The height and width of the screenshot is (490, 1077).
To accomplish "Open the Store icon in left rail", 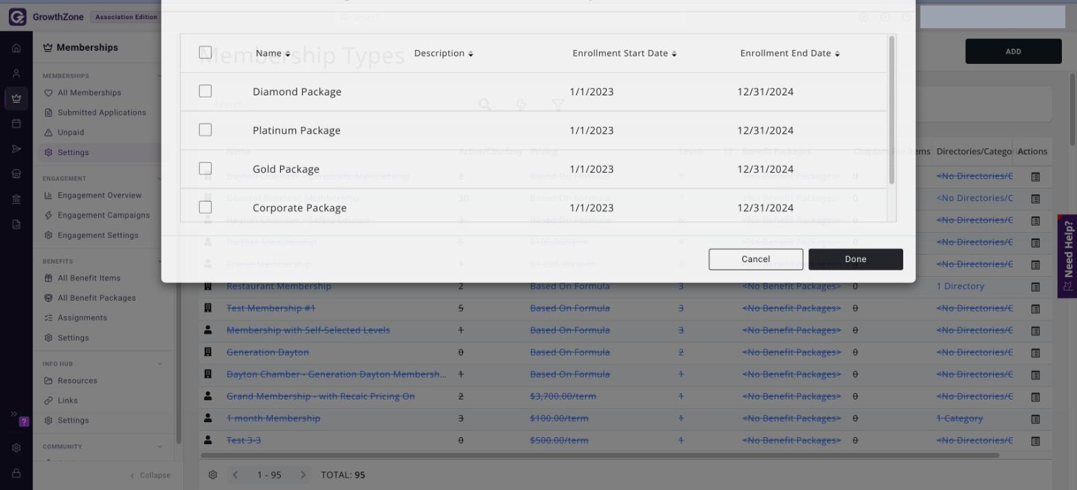I will 16,174.
